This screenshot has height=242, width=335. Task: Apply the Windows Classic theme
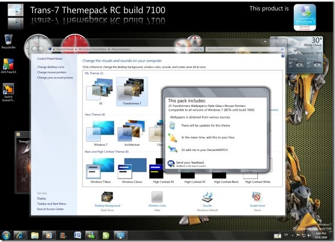click(132, 170)
